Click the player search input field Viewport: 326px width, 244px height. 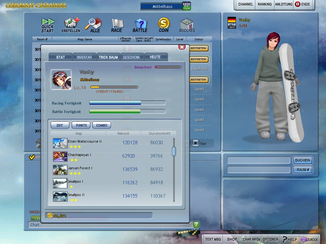259,160
